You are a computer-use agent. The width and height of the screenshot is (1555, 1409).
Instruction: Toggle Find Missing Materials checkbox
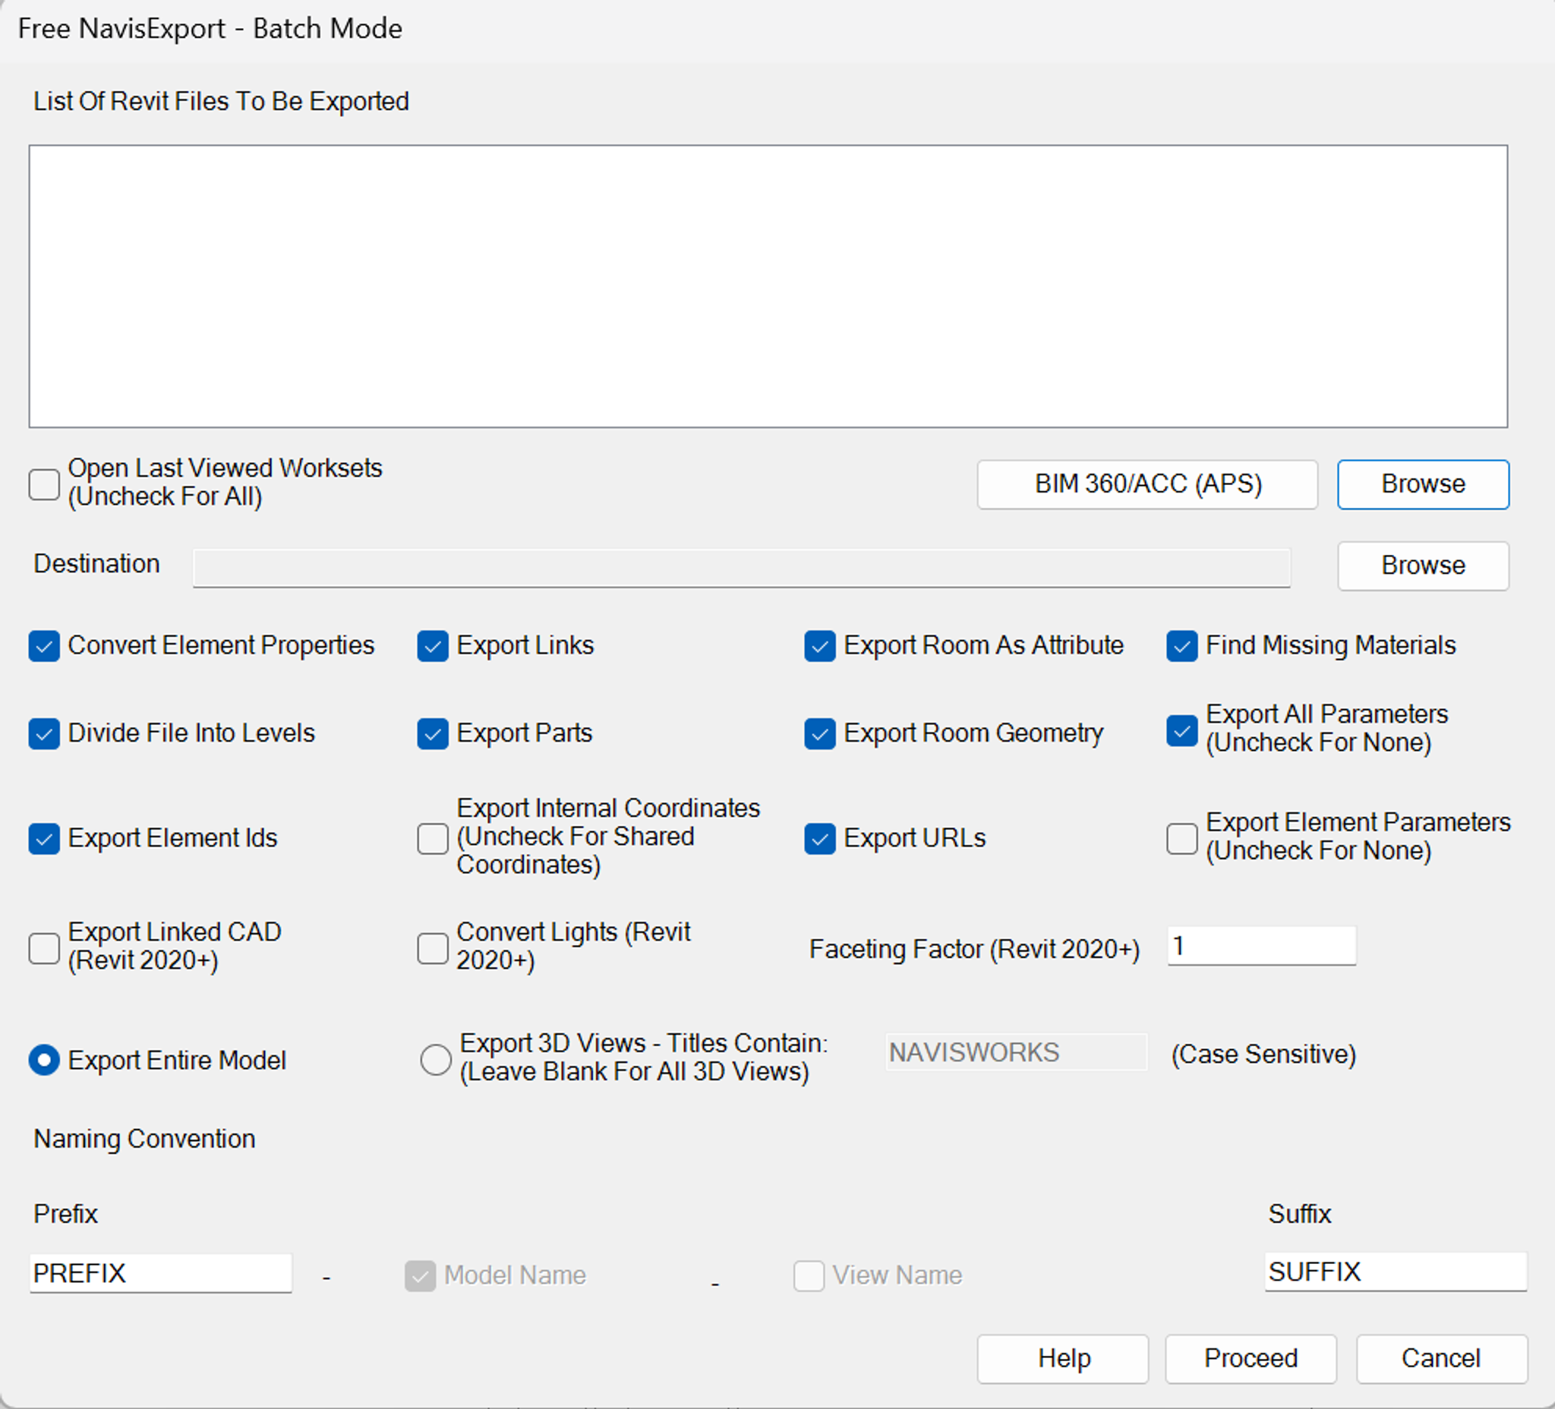pos(1181,645)
